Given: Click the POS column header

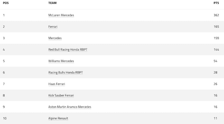Looking at the screenshot, I should pos(6,3).
